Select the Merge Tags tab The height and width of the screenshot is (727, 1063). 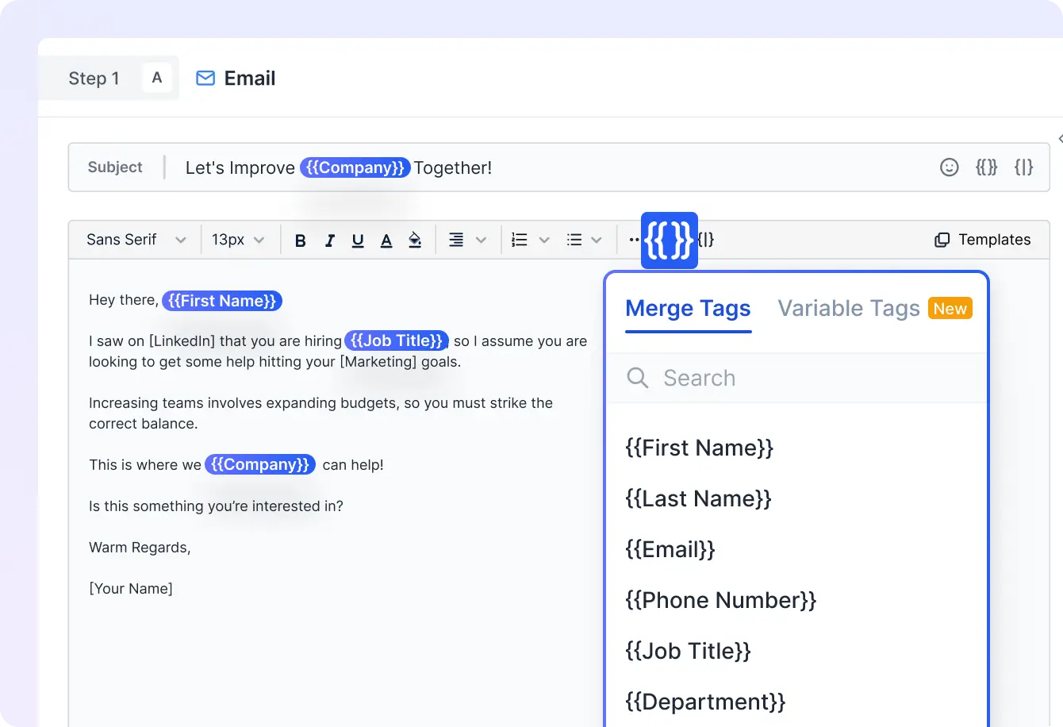point(687,308)
